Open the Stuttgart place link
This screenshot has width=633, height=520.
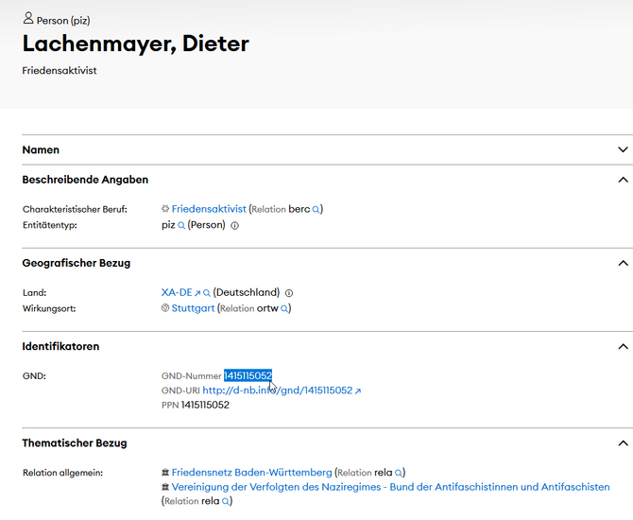tap(193, 308)
